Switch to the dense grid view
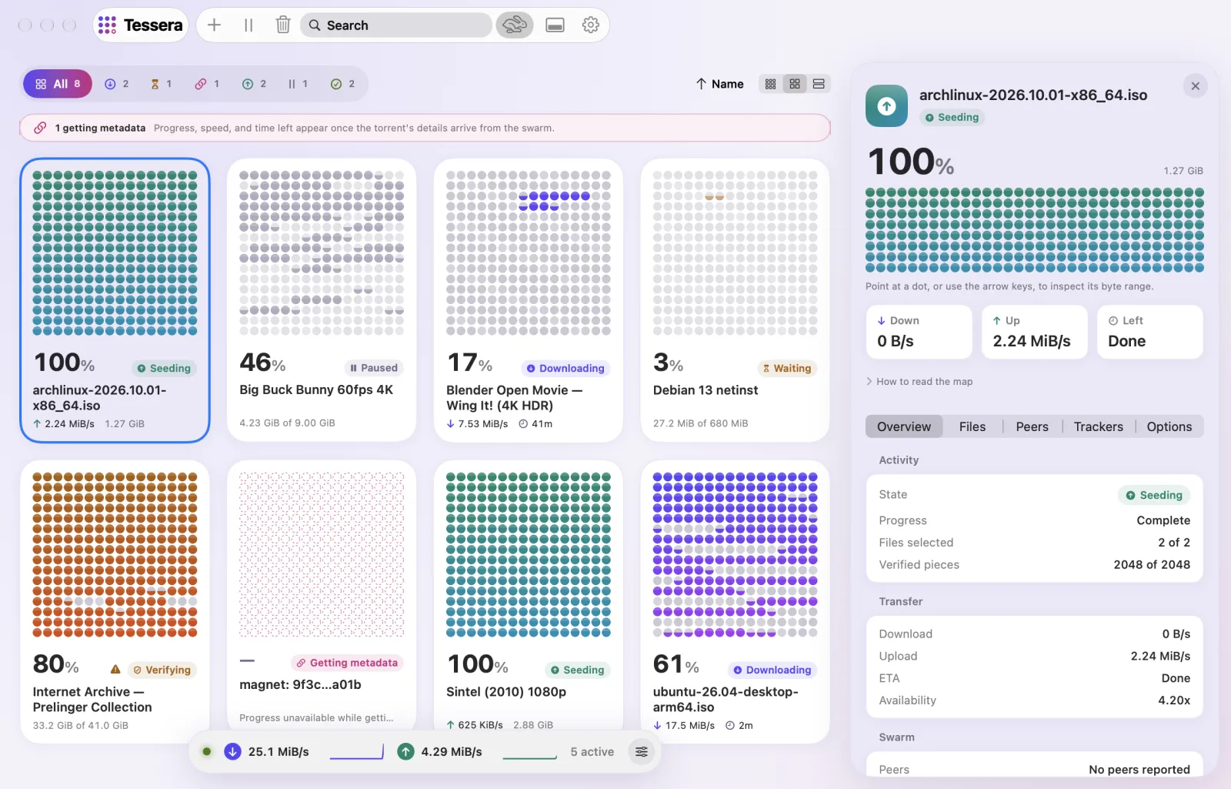This screenshot has height=789, width=1231. [770, 84]
